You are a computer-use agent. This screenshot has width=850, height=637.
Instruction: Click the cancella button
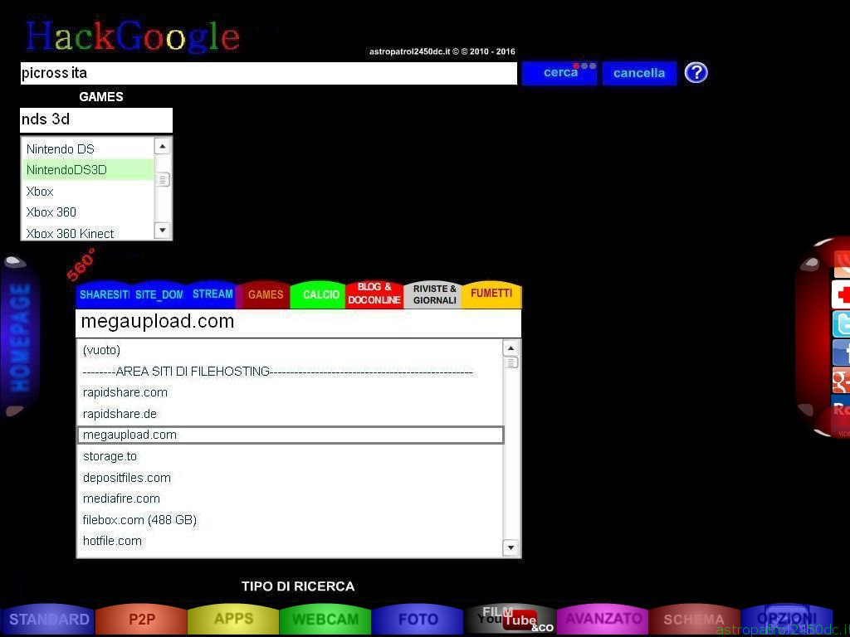coord(639,73)
